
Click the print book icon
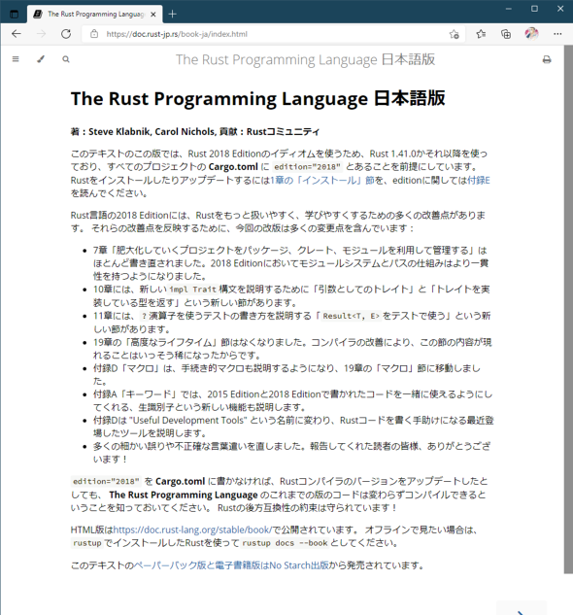pos(547,59)
